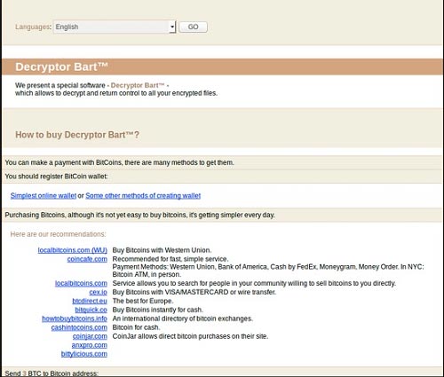Open the Languages dropdown showing English

(x=115, y=27)
